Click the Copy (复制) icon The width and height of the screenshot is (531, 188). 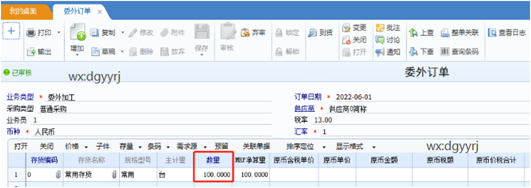(95, 33)
